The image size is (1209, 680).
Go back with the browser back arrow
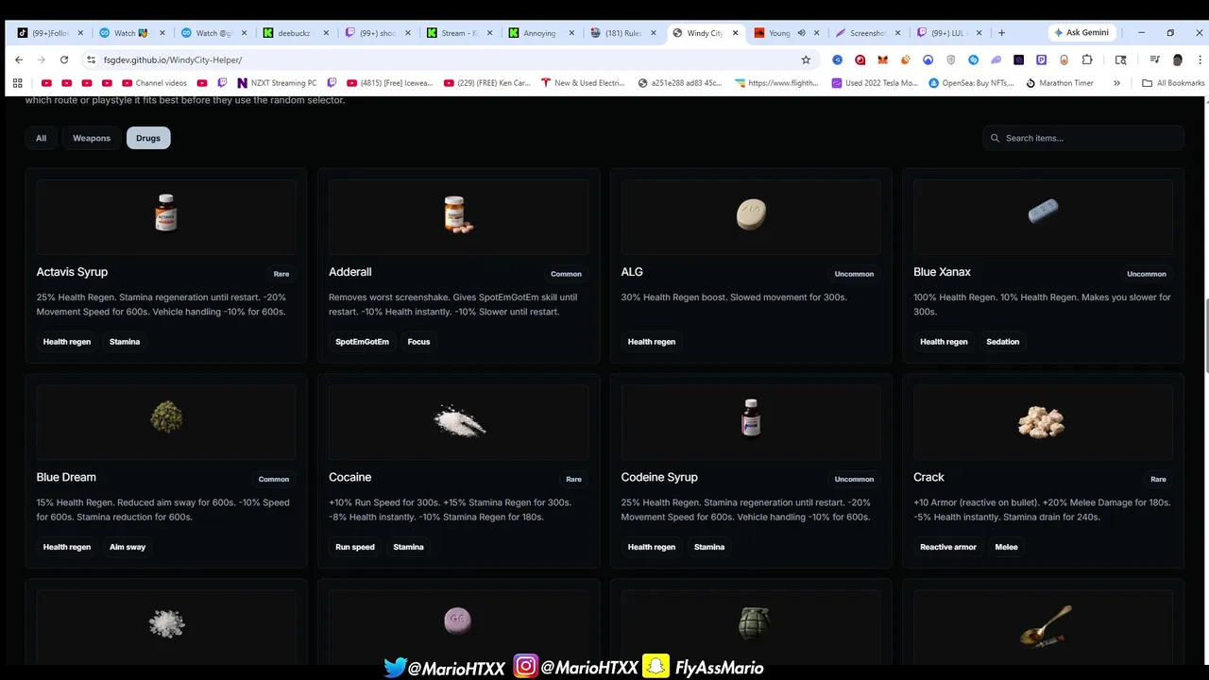pyautogui.click(x=19, y=59)
